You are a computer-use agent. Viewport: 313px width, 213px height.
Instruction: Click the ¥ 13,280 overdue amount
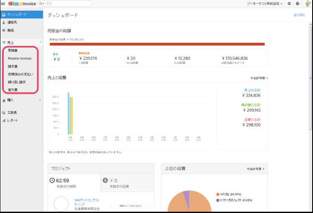182,58
